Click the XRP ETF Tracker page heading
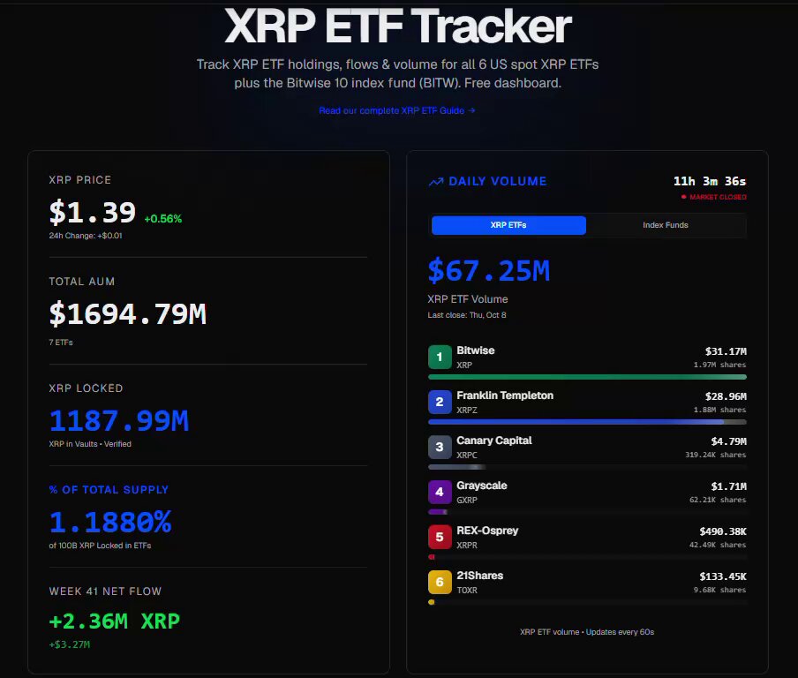 pos(398,26)
